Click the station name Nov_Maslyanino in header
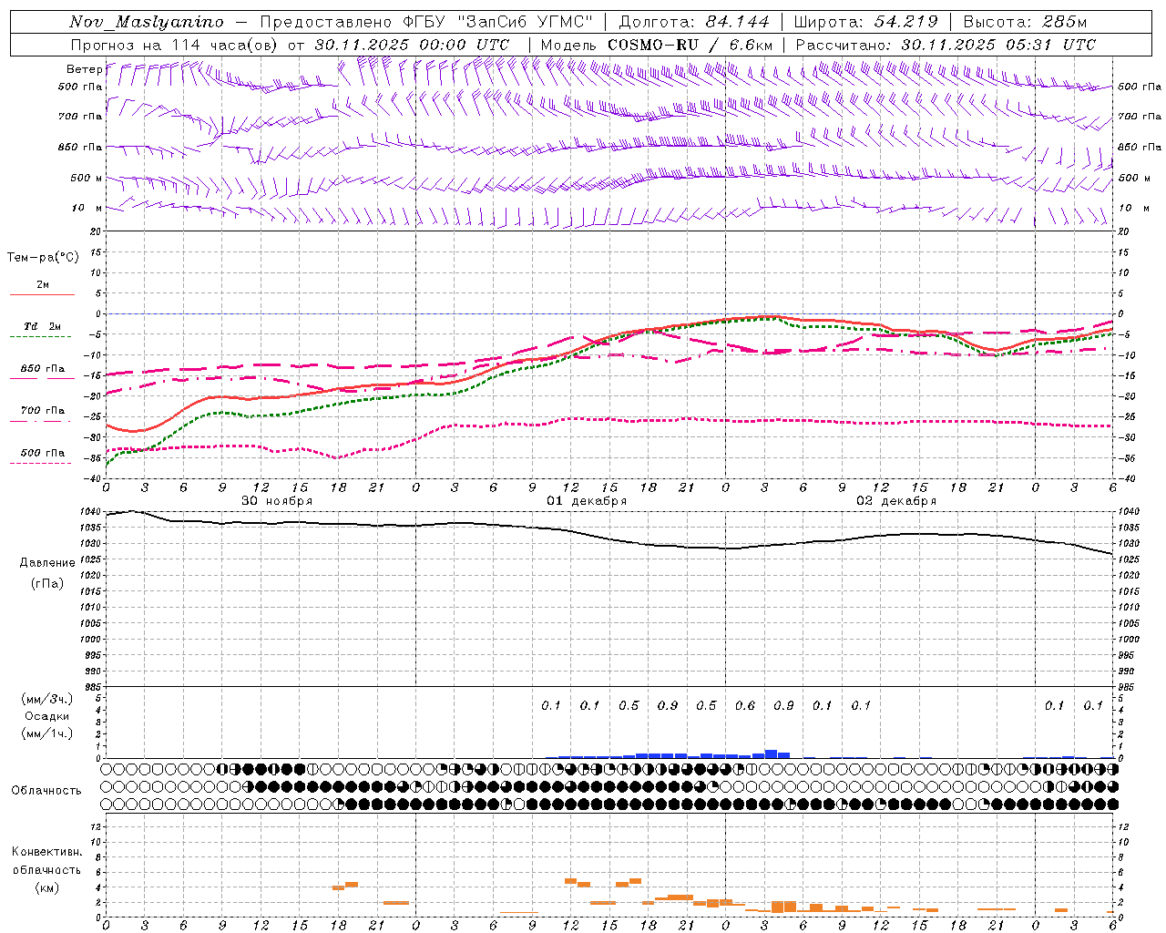The width and height of the screenshot is (1166, 933). 147,22
